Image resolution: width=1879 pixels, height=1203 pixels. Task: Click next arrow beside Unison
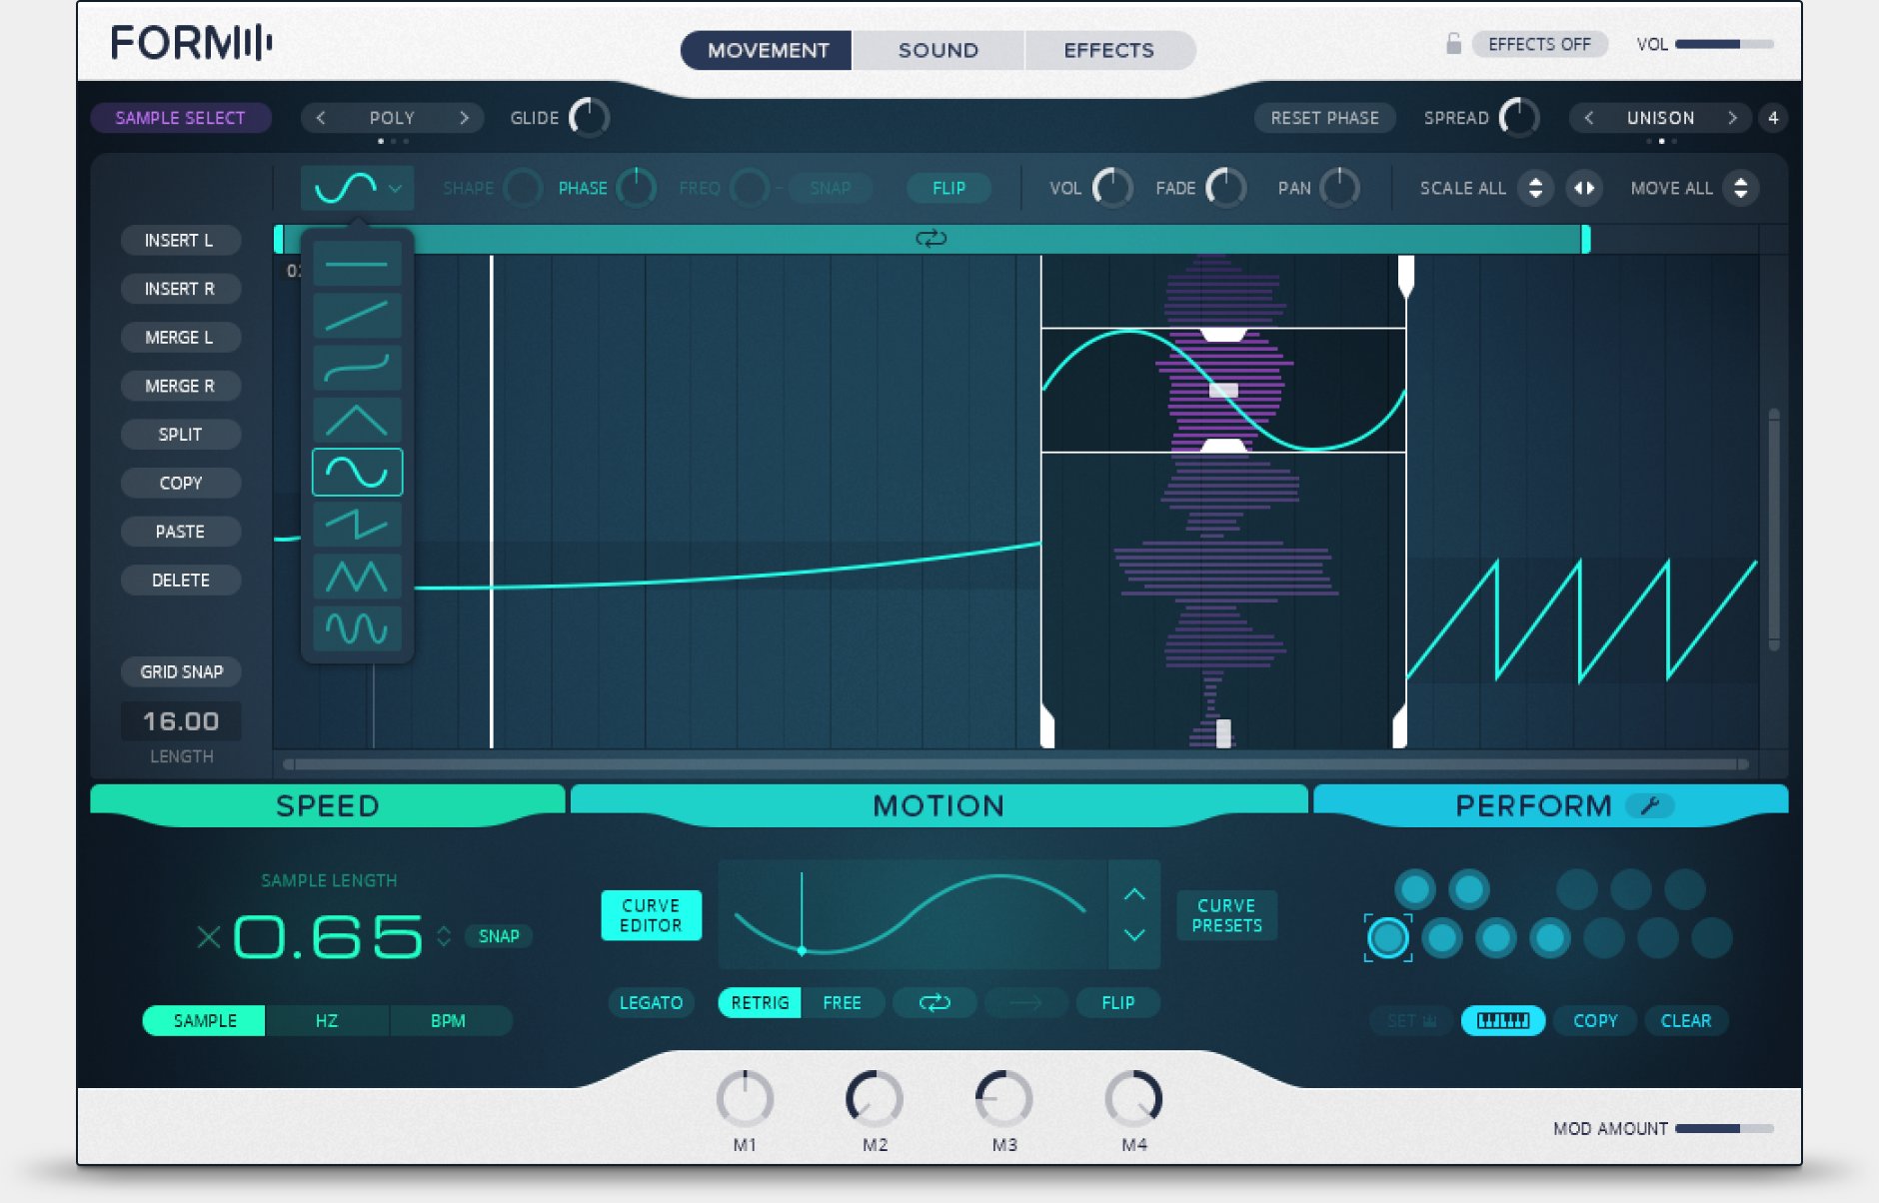(x=1732, y=118)
